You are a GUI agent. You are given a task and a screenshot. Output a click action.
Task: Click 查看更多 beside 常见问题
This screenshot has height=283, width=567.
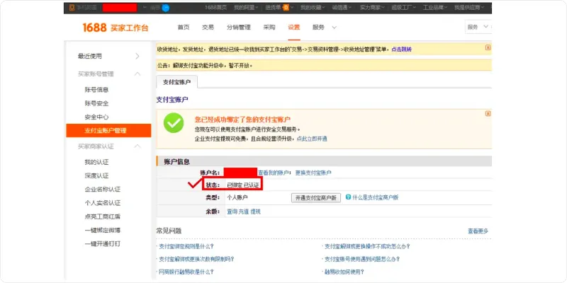478,231
